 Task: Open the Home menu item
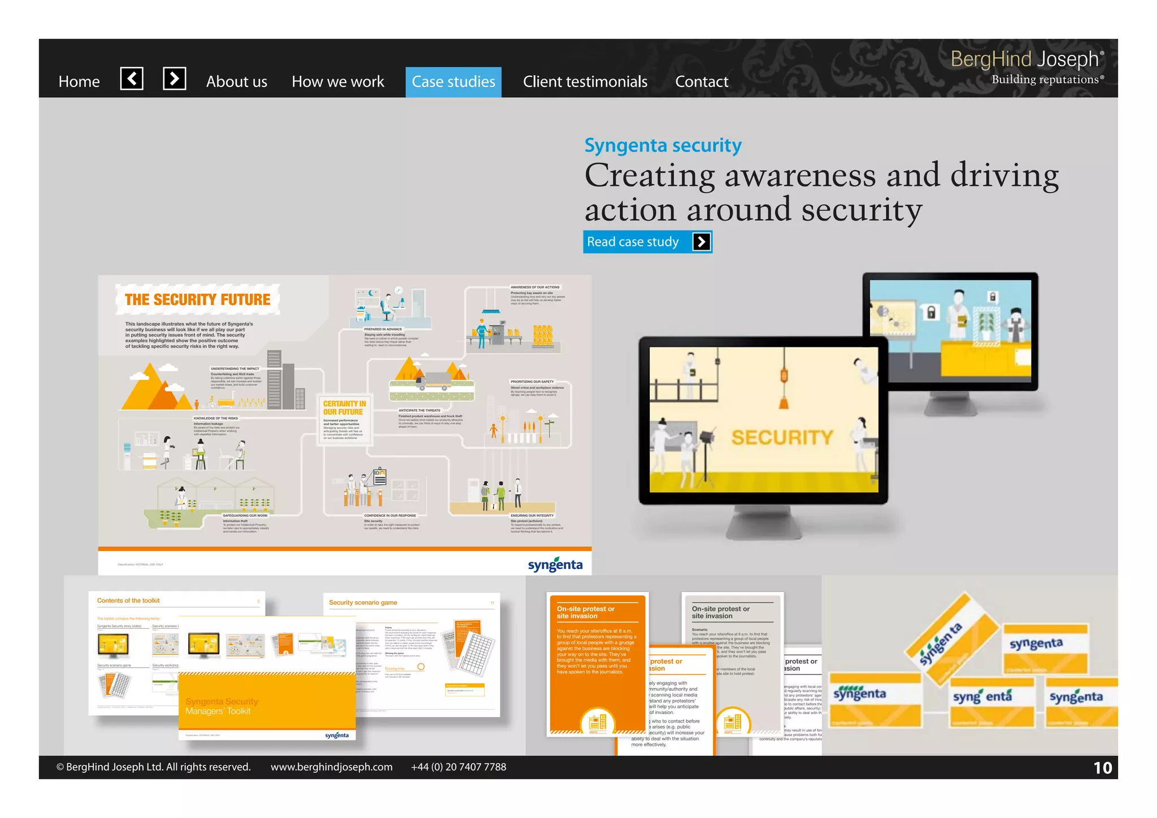coord(79,82)
